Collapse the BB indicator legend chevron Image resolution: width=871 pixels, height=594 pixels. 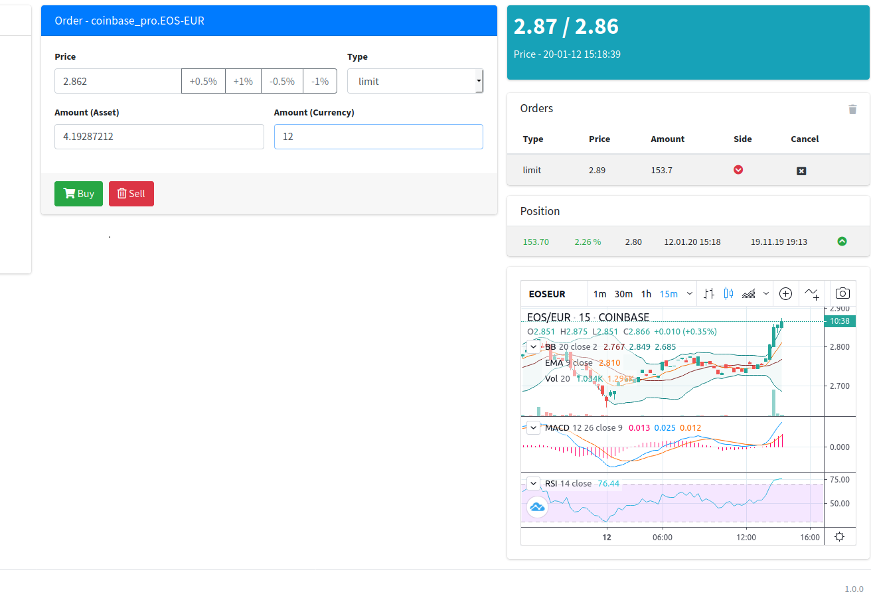click(533, 346)
